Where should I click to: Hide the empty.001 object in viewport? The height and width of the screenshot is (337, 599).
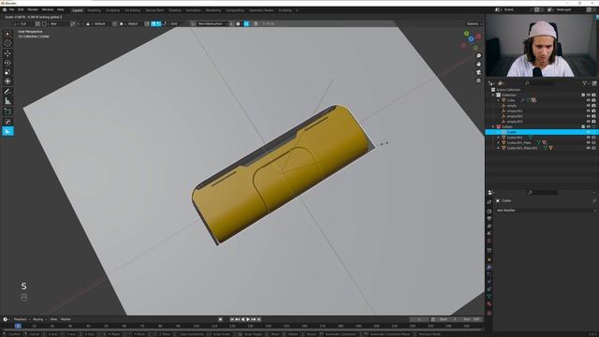[x=589, y=110]
